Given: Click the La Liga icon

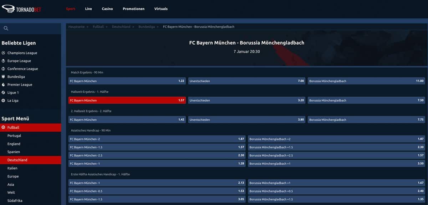Looking at the screenshot, I should coord(4,101).
